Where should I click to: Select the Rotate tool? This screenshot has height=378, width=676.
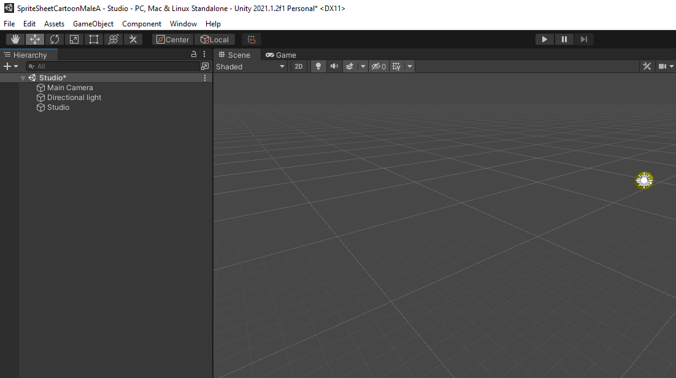point(55,39)
